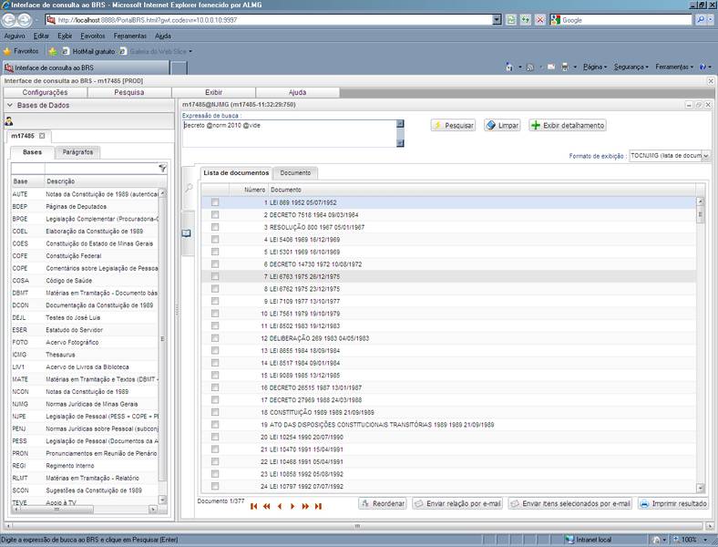
Task: Click the single next document arrow
Action: click(x=292, y=506)
